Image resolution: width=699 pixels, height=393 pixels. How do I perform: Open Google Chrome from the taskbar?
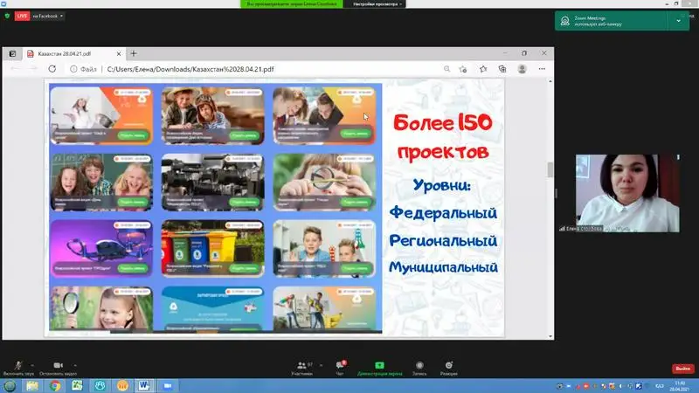[x=55, y=385]
